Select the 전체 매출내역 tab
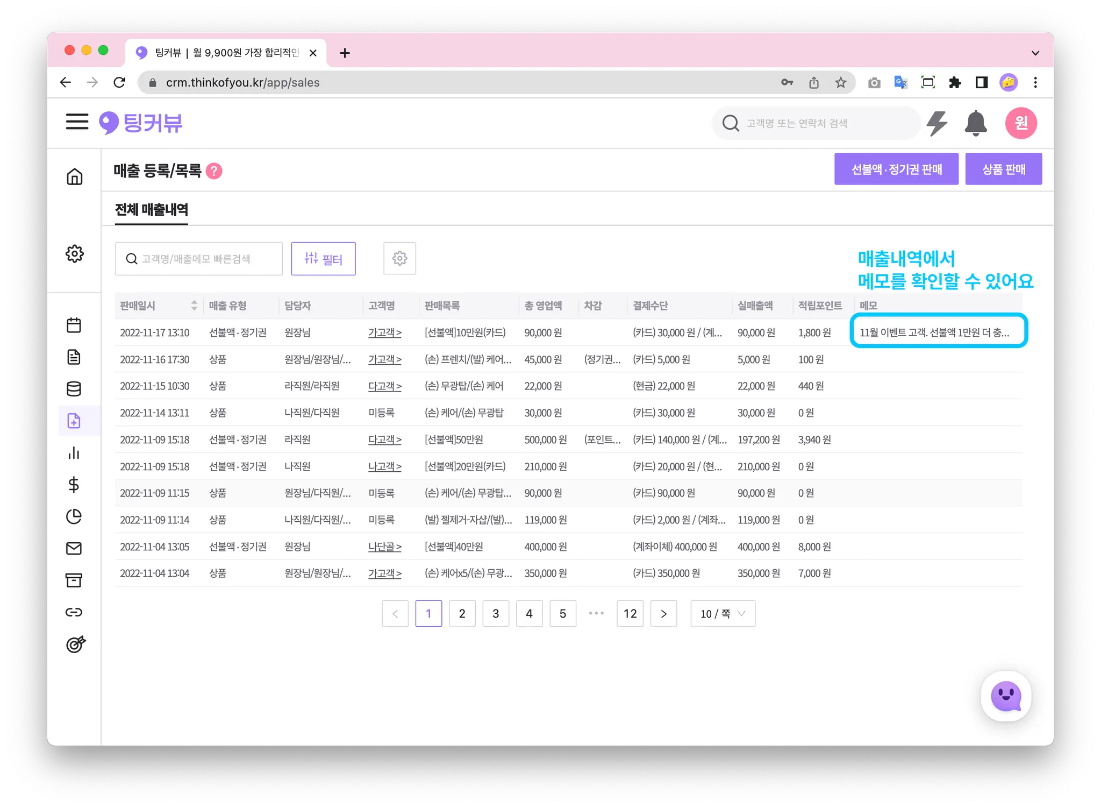 (152, 210)
